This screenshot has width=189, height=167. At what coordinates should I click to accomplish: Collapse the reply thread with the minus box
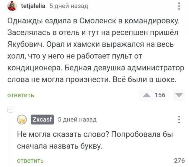pos(9,109)
